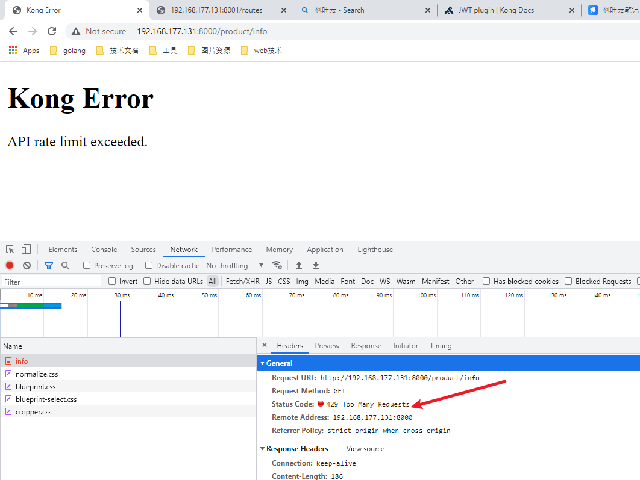The width and height of the screenshot is (640, 480).
Task: Stop recording network log red button
Action: 10,266
